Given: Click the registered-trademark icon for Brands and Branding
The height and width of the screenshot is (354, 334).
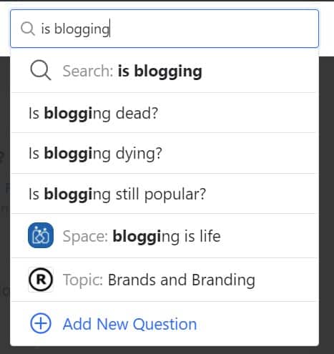Looking at the screenshot, I should pyautogui.click(x=41, y=280).
